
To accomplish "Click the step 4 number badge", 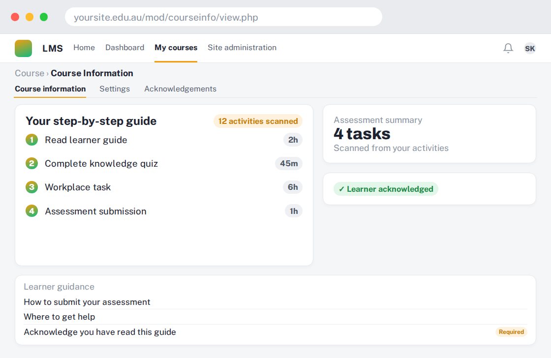I will pyautogui.click(x=31, y=211).
